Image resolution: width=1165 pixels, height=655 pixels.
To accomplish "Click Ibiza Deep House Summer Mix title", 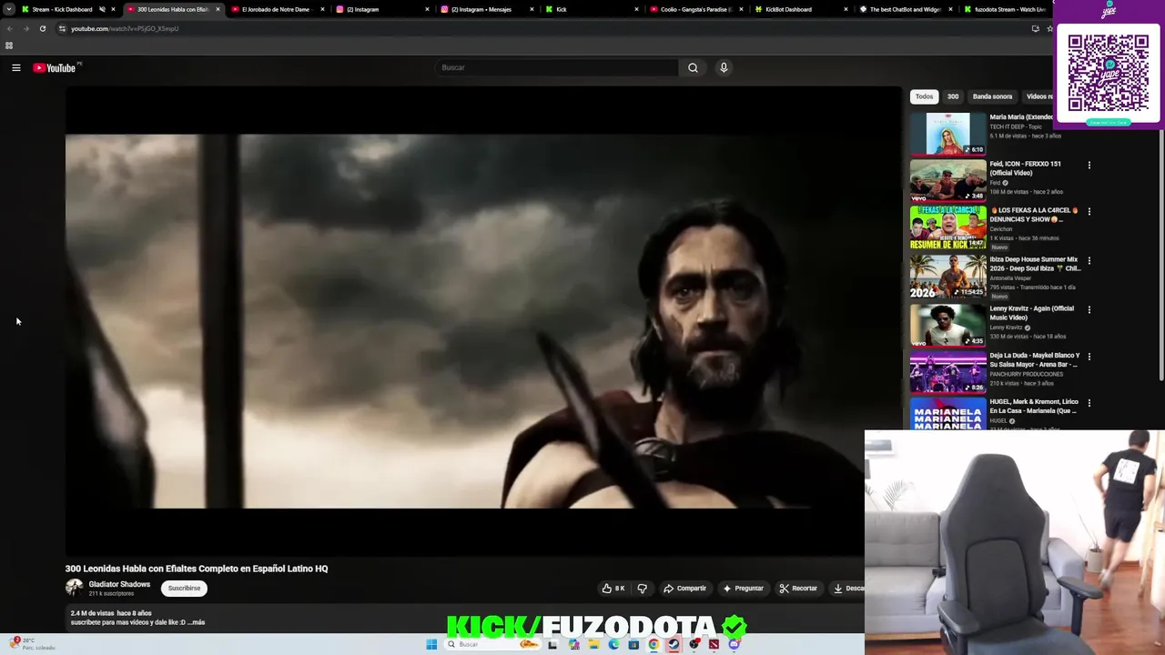I will pyautogui.click(x=1035, y=264).
